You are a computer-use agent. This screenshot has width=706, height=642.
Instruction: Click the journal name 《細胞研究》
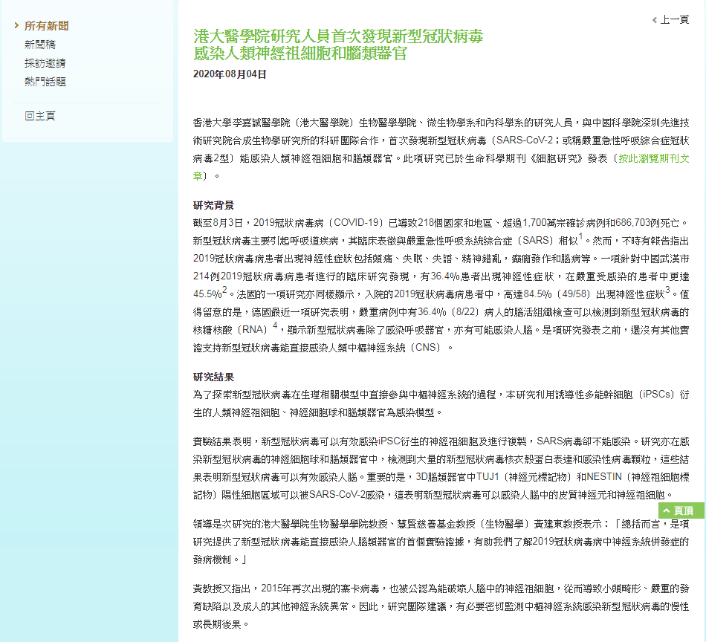pyautogui.click(x=556, y=158)
